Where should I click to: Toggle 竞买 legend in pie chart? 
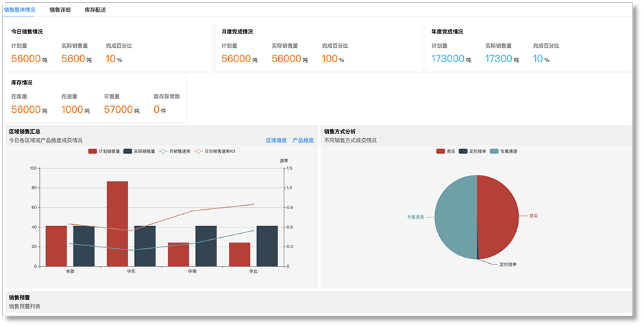point(445,151)
